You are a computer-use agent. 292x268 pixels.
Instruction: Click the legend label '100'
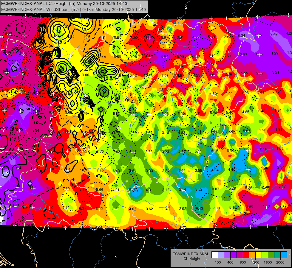coord(218,262)
